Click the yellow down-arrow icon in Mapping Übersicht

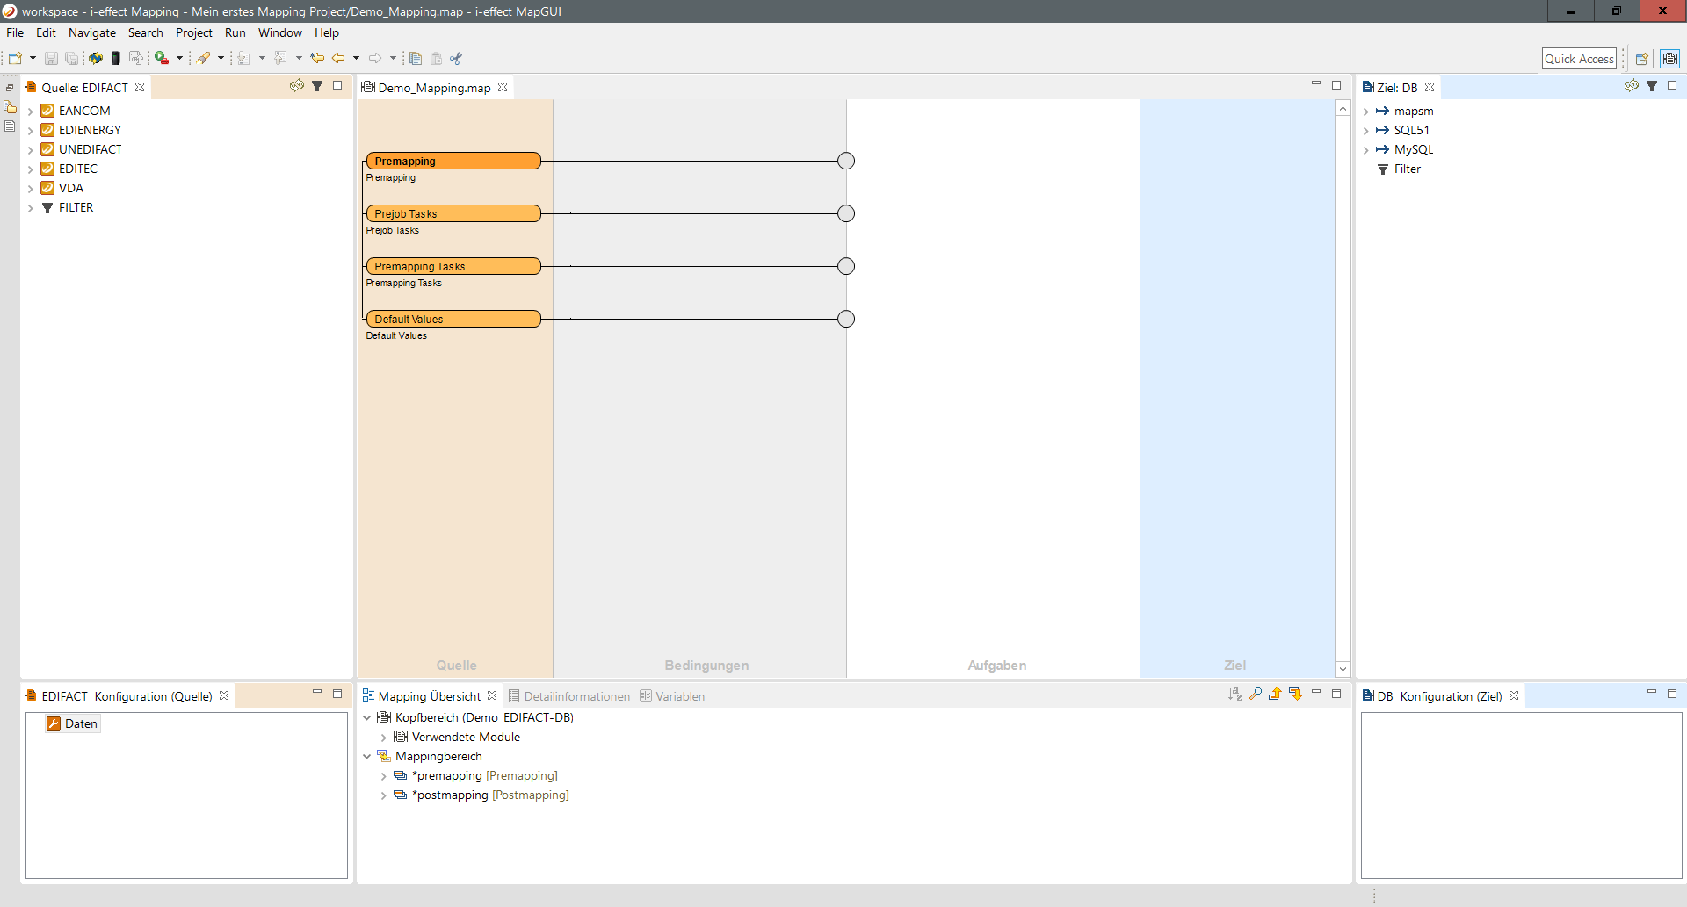[1295, 695]
